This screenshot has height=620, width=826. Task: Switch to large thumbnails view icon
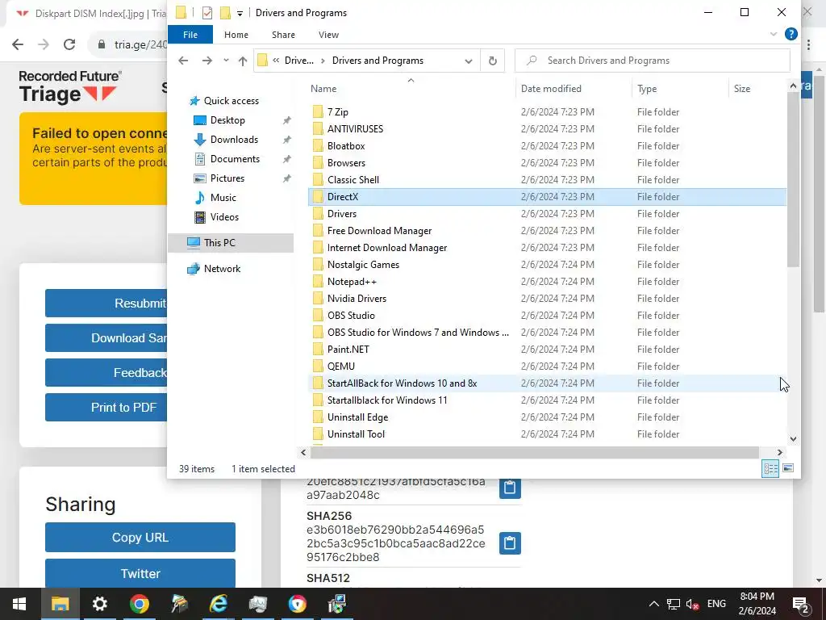click(x=788, y=468)
